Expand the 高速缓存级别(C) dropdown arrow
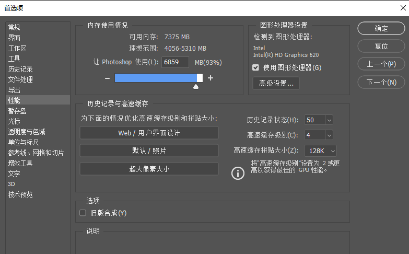The image size is (409, 254). coord(329,135)
